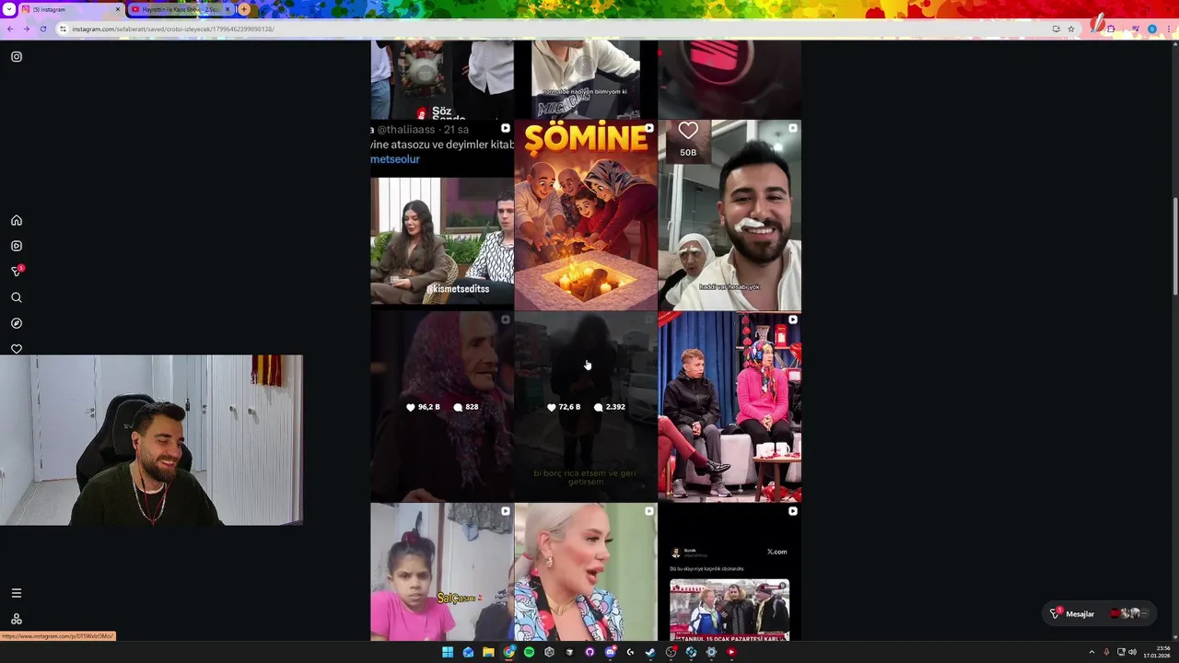Switch to the Hayrettin YouTube tab
The width and height of the screenshot is (1179, 663).
[x=180, y=9]
